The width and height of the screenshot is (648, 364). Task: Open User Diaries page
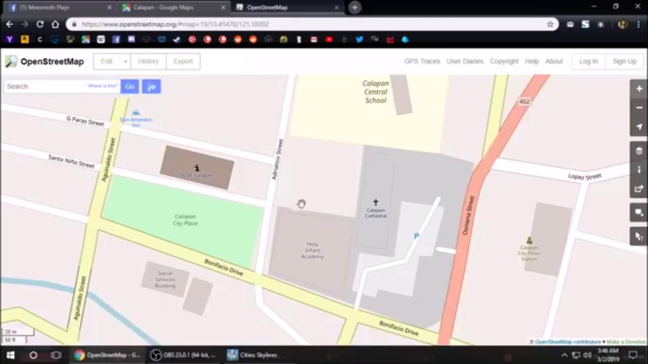465,61
